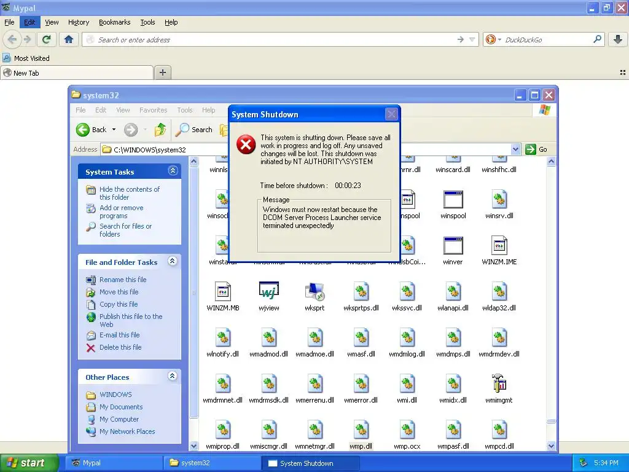Click Delete this file link

[x=120, y=347]
